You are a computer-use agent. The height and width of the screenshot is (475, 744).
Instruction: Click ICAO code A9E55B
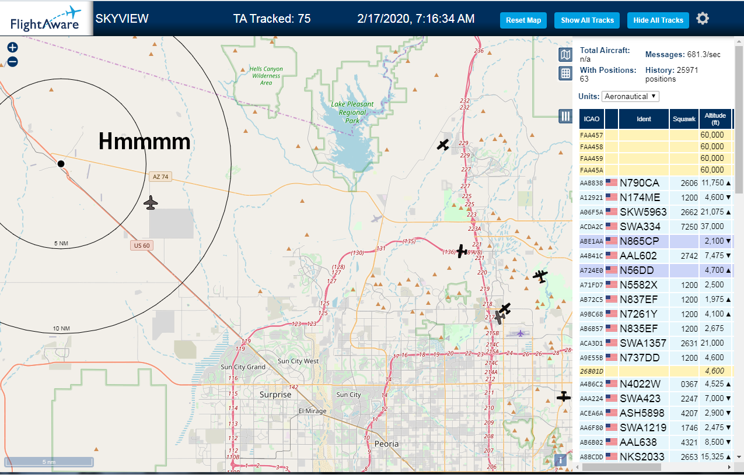coord(591,358)
